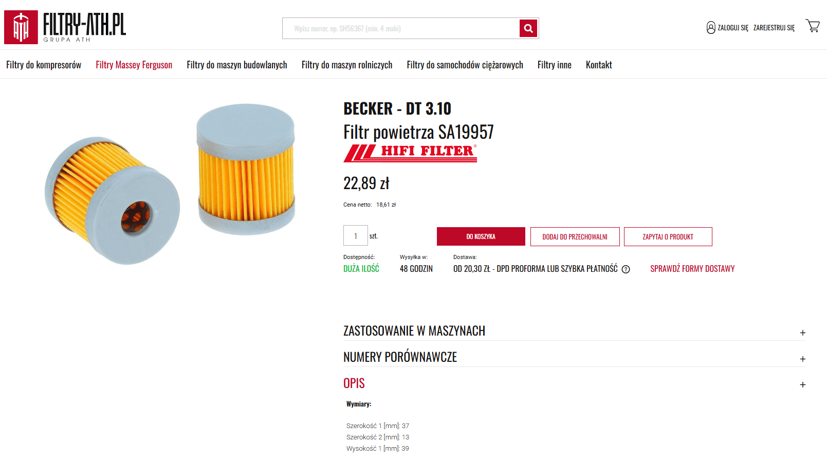Viewport: 827px width, 461px height.
Task: Click the Filtry-ATH.pl logo
Action: click(65, 27)
